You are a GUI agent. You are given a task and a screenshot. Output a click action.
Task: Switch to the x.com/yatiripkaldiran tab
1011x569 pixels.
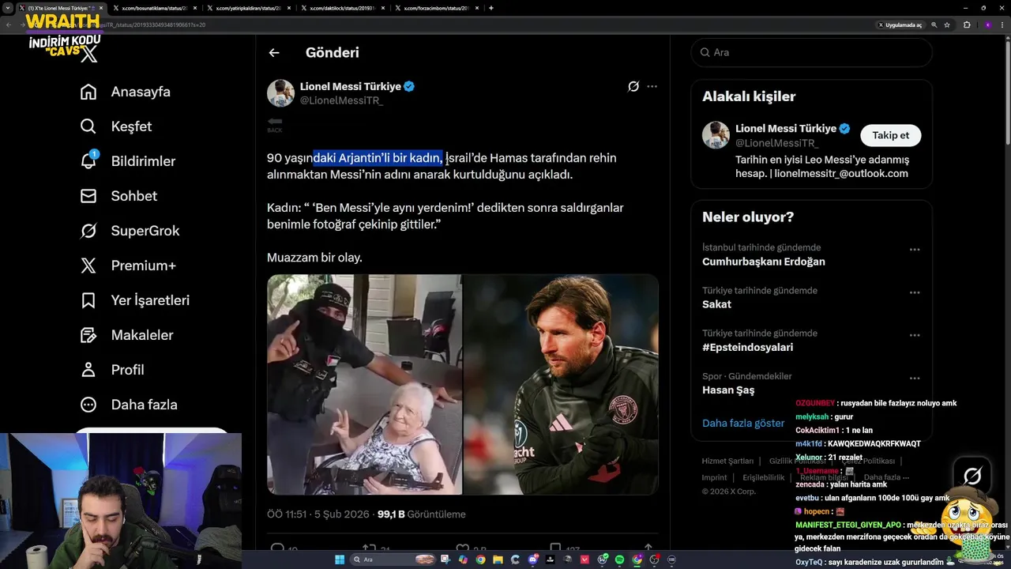(248, 8)
